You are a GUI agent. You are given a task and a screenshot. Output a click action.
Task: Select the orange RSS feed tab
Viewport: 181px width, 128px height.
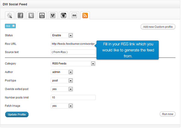click(85, 15)
